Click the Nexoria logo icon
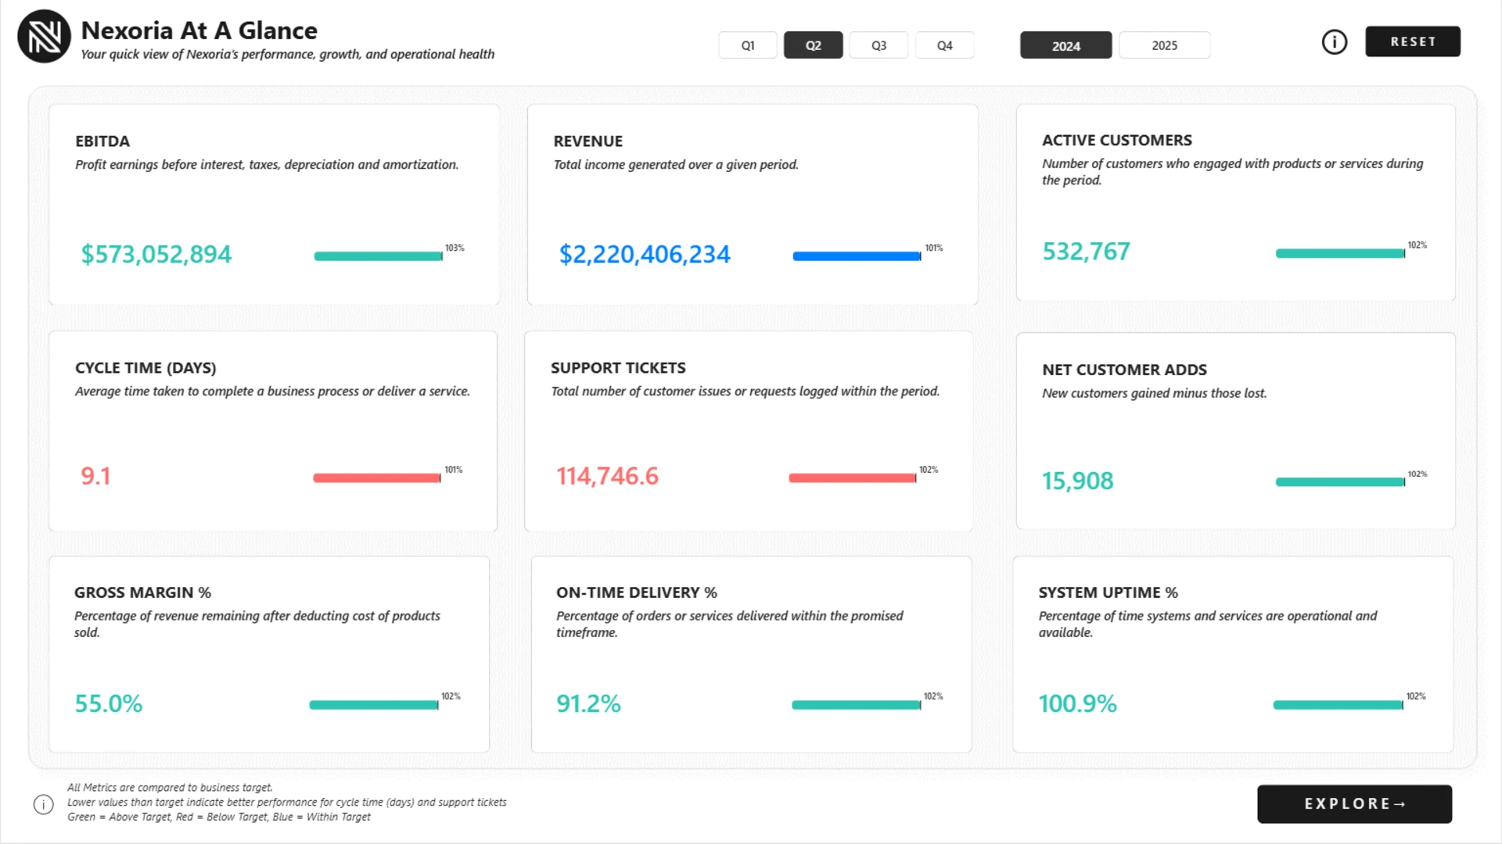This screenshot has height=844, width=1502. 44,36
